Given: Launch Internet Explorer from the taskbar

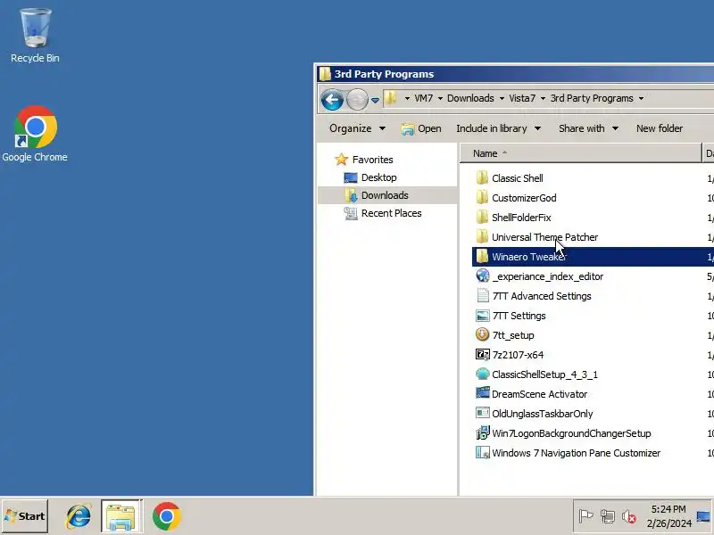Looking at the screenshot, I should coord(79,516).
